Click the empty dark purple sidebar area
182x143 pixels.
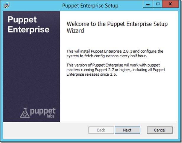point(31,71)
